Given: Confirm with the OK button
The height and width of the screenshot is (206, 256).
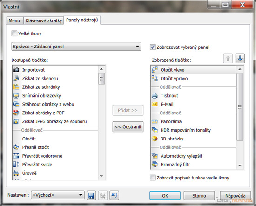Looking at the screenshot, I should (165, 196).
